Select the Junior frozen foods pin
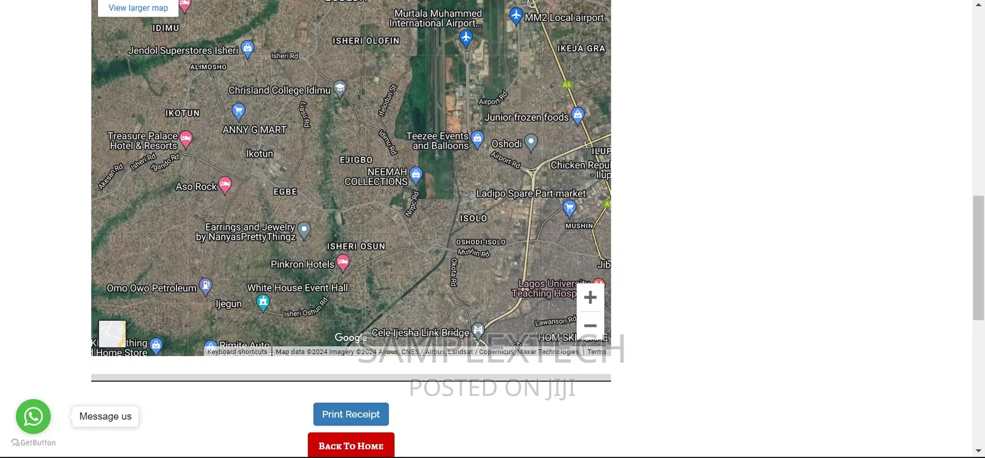This screenshot has height=458, width=985. 577,115
